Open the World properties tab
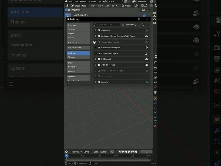Image resolution: width=221 pixels, height=166 pixels. (x=155, y=86)
